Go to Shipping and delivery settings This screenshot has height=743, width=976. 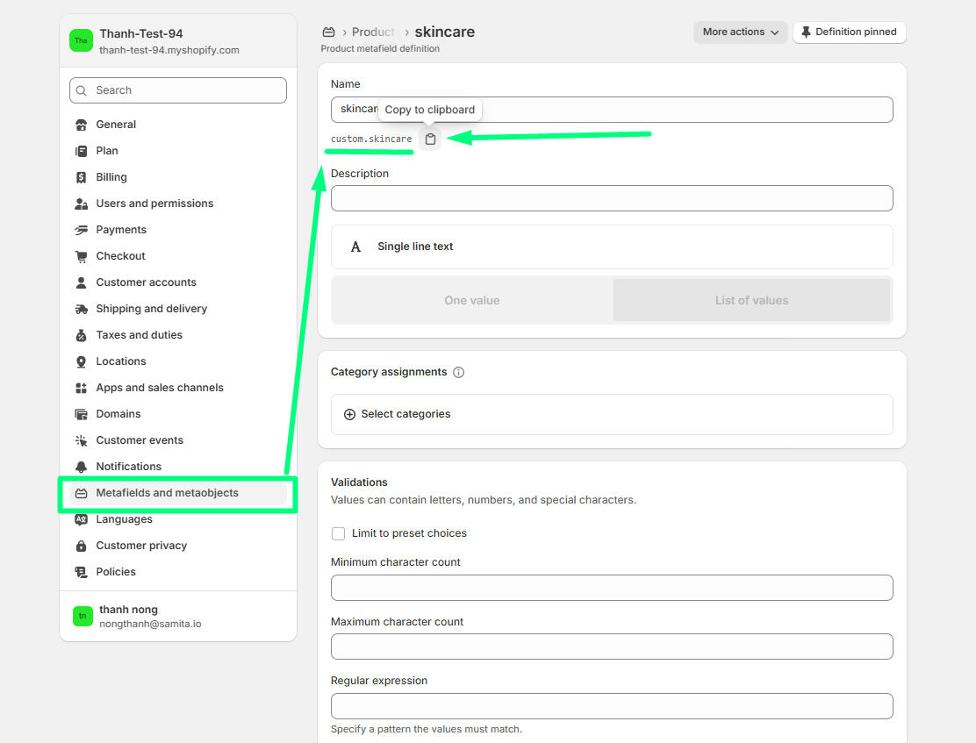(151, 309)
